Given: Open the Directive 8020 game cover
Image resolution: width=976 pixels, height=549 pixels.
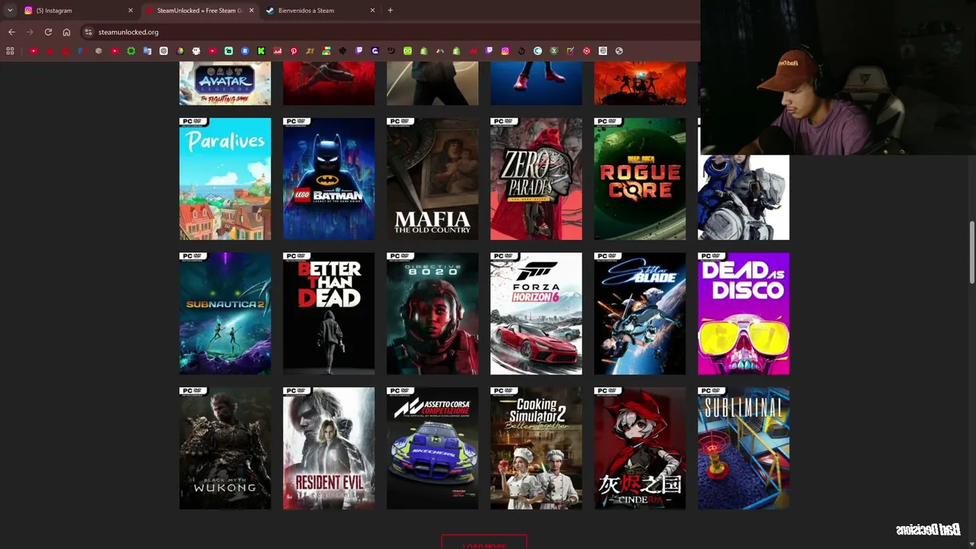Looking at the screenshot, I should point(432,313).
